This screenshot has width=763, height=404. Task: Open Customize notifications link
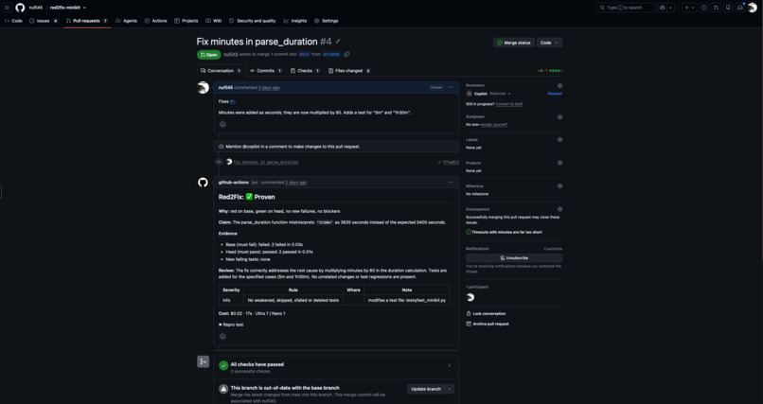pos(553,249)
